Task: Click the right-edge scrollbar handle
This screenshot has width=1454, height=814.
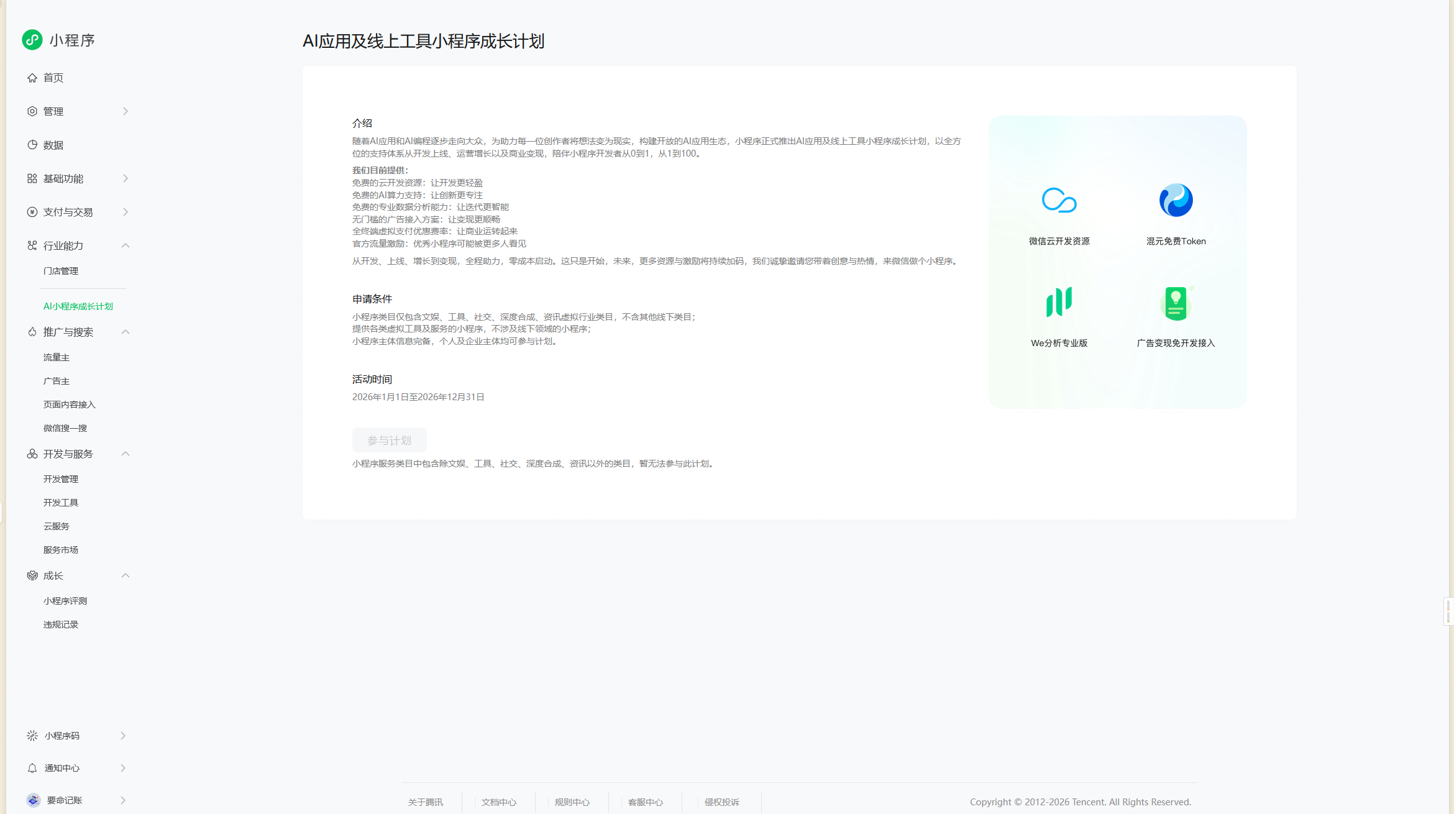Action: pos(1448,611)
